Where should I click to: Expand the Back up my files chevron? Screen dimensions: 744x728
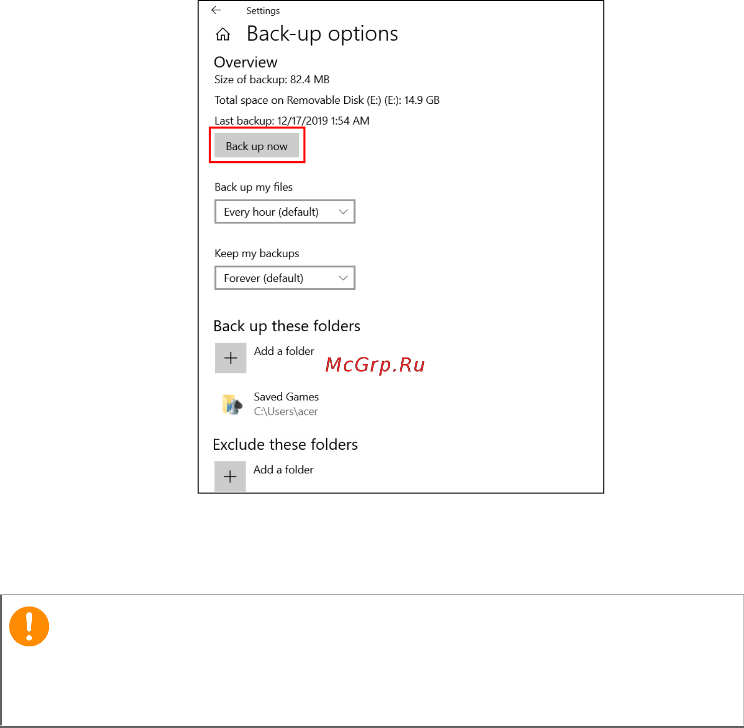(x=343, y=212)
